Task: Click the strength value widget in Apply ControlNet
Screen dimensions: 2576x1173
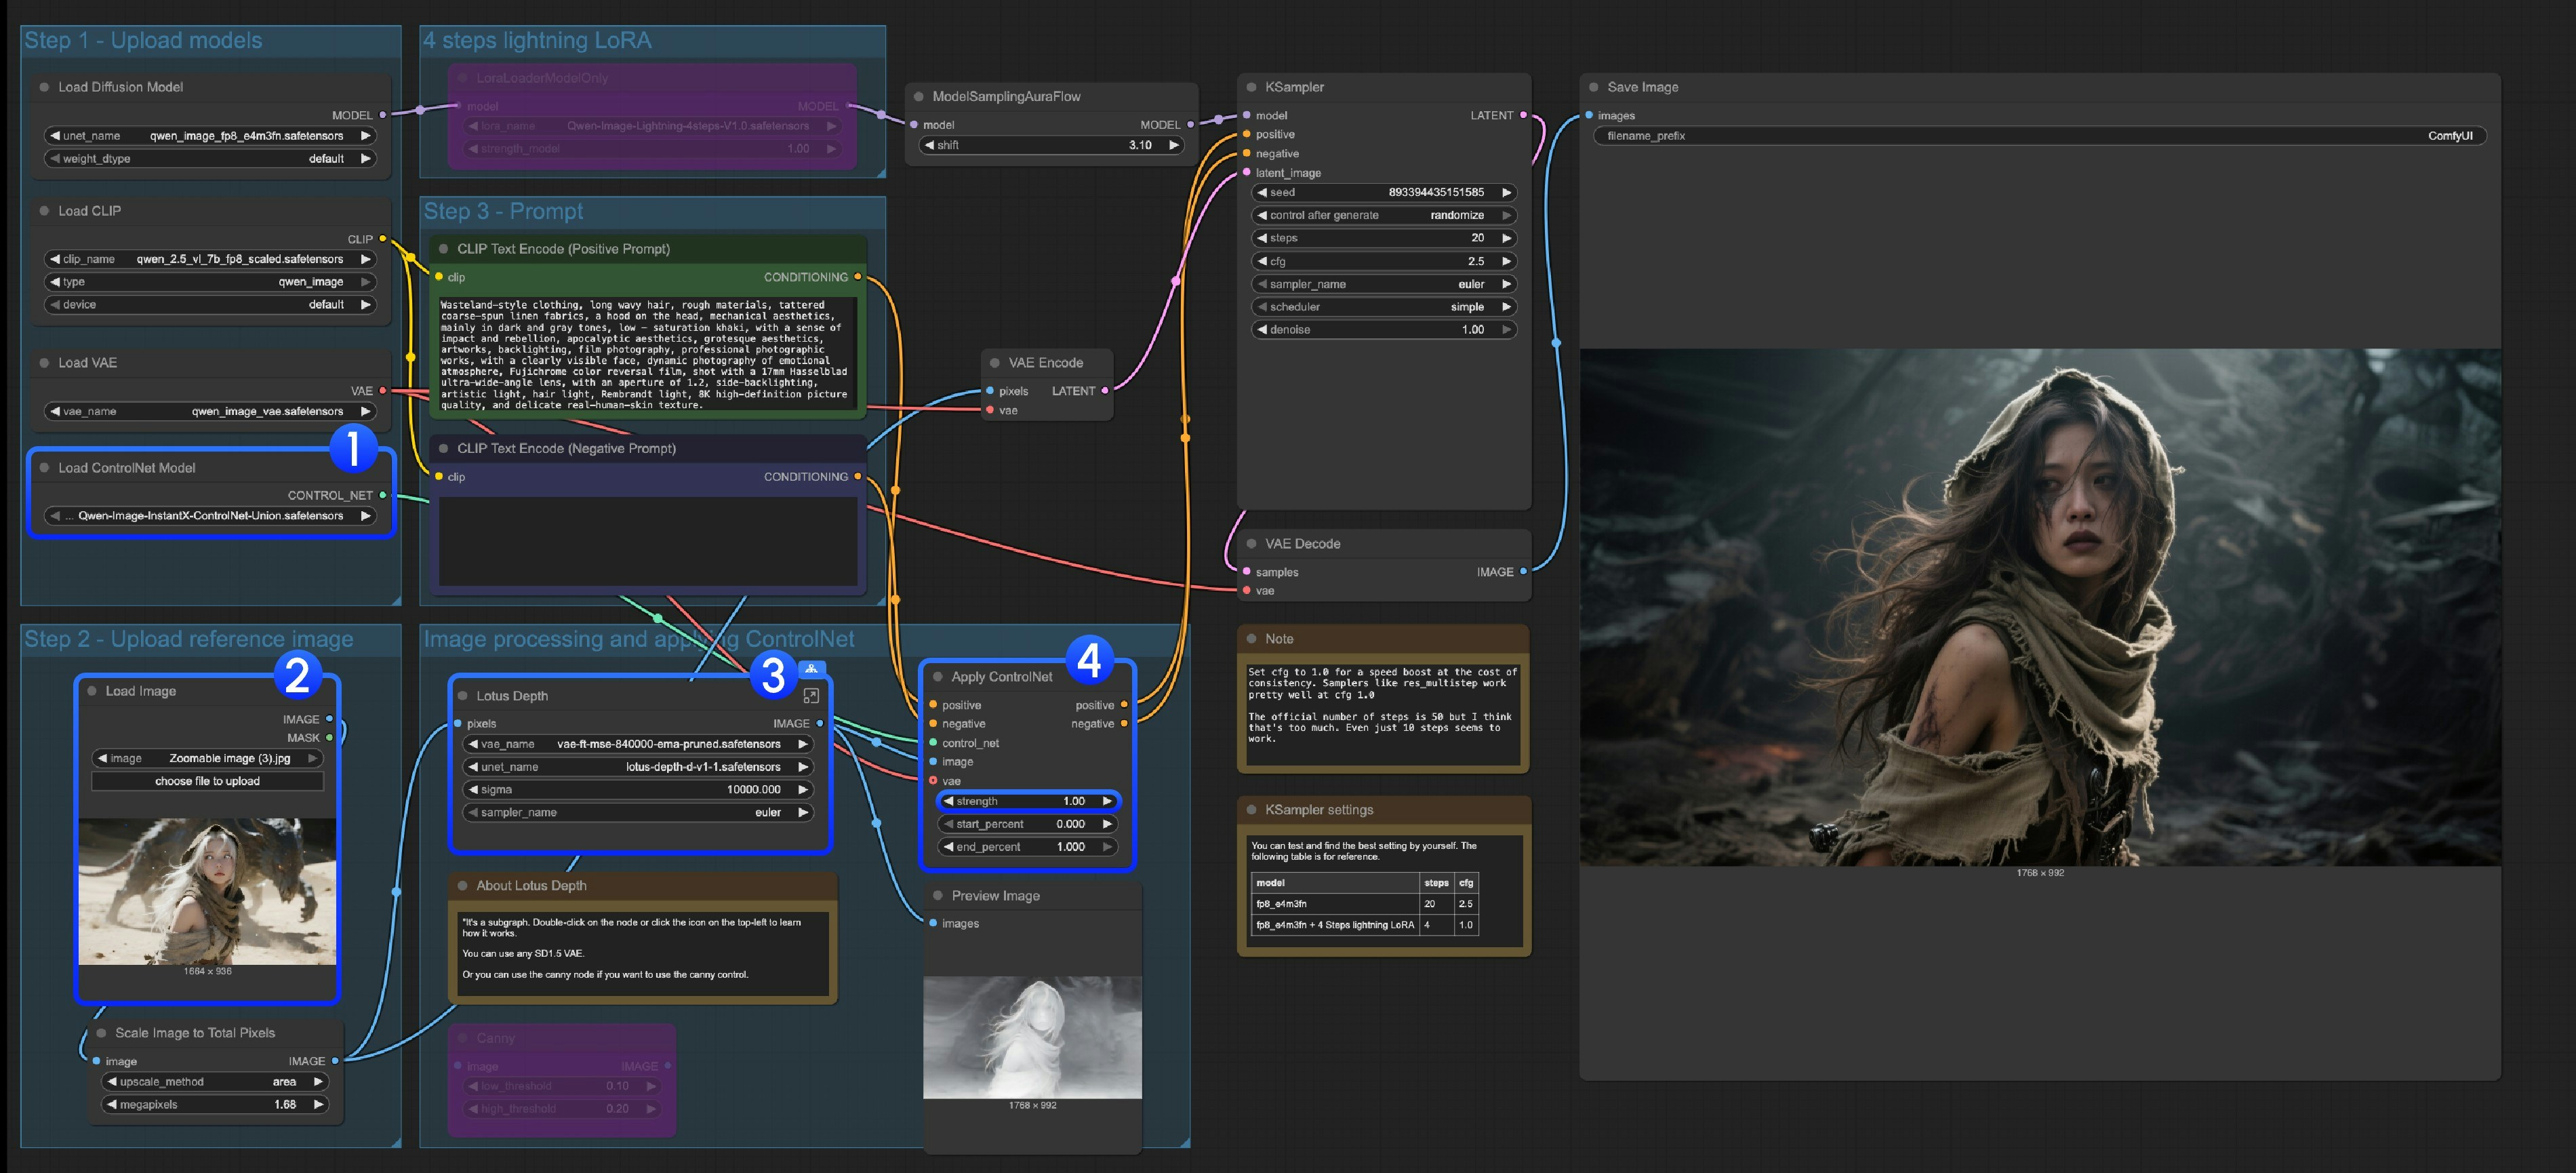Action: (x=1026, y=801)
